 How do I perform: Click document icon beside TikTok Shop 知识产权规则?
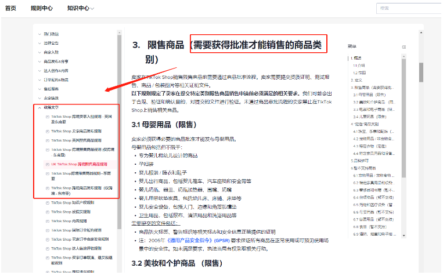[x=47, y=202]
